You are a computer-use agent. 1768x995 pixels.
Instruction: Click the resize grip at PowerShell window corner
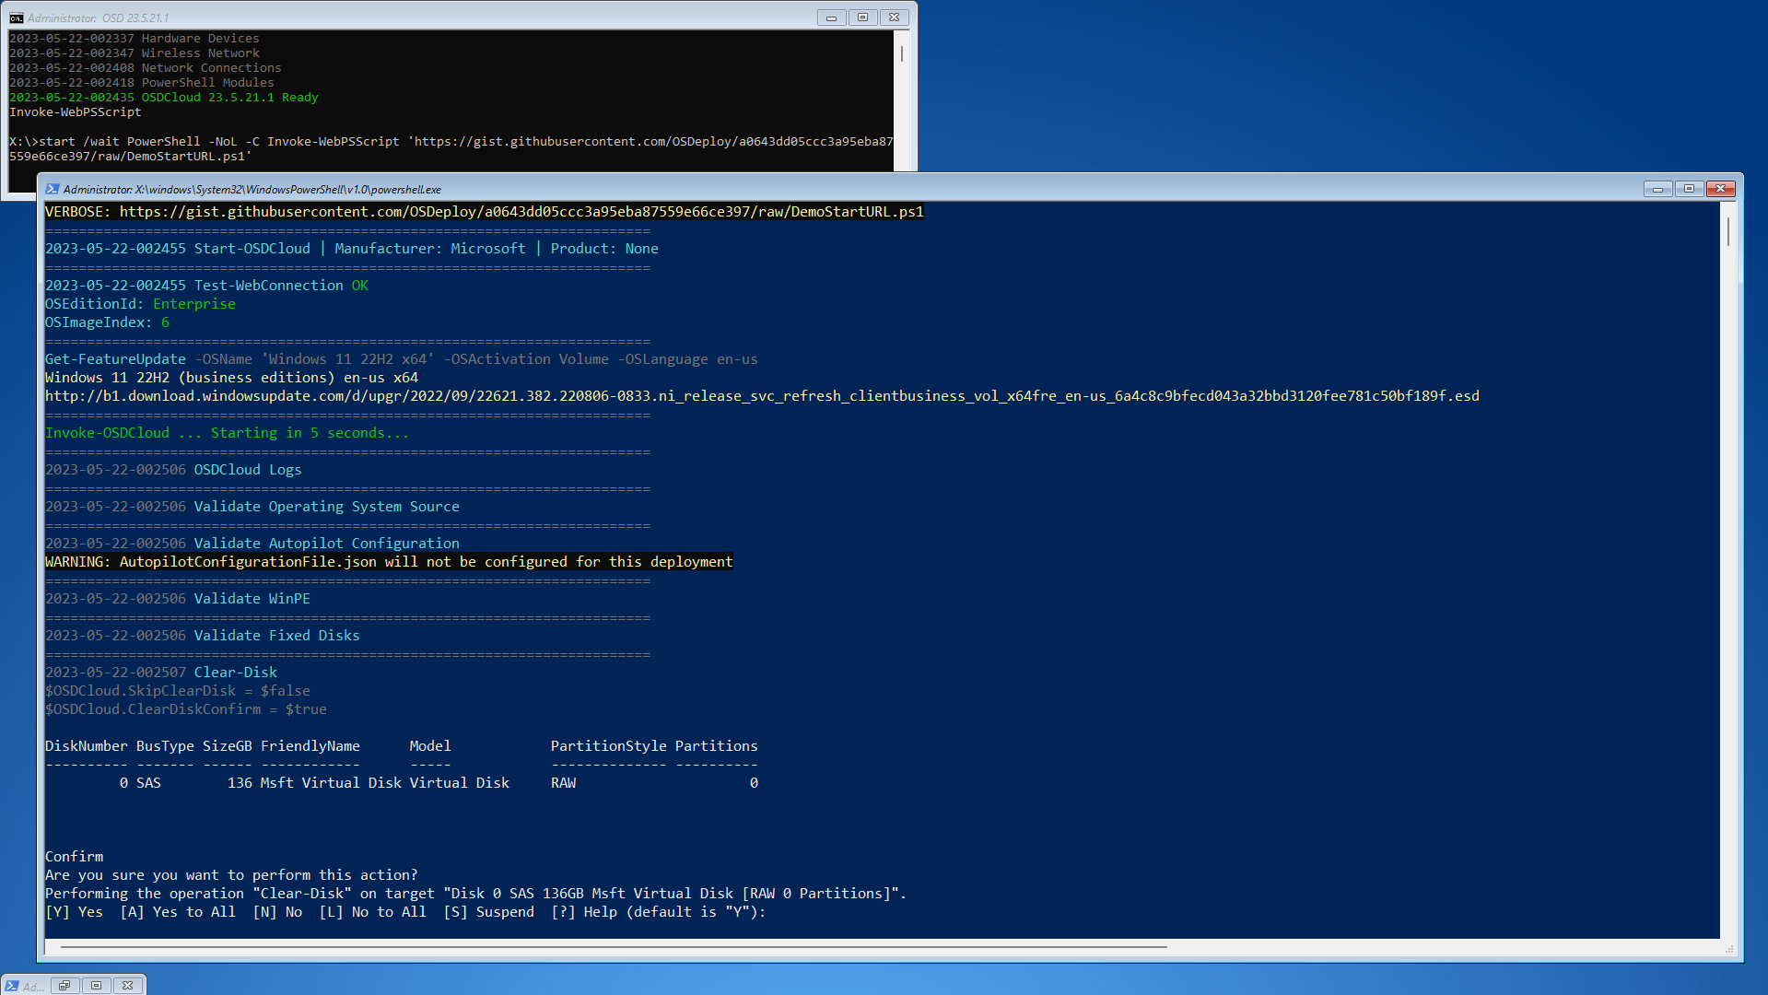(1729, 950)
